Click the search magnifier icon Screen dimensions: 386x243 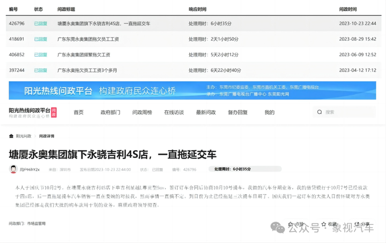(320, 112)
